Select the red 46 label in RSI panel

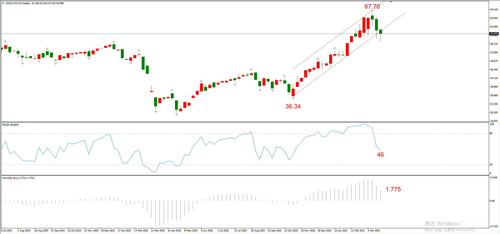[x=380, y=155]
